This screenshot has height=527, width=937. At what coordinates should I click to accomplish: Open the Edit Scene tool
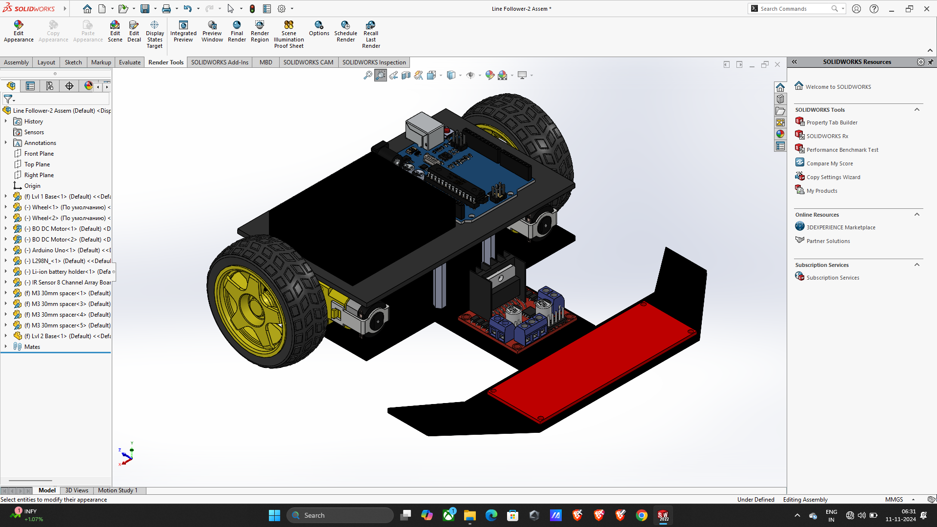[x=115, y=31]
